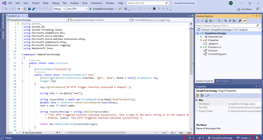Click the SampleFunctionapp repository in status bar

220,138
